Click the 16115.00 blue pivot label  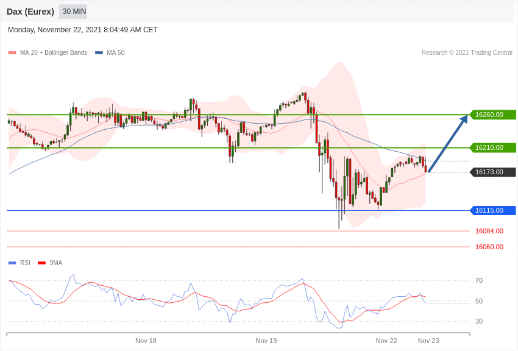pyautogui.click(x=492, y=210)
